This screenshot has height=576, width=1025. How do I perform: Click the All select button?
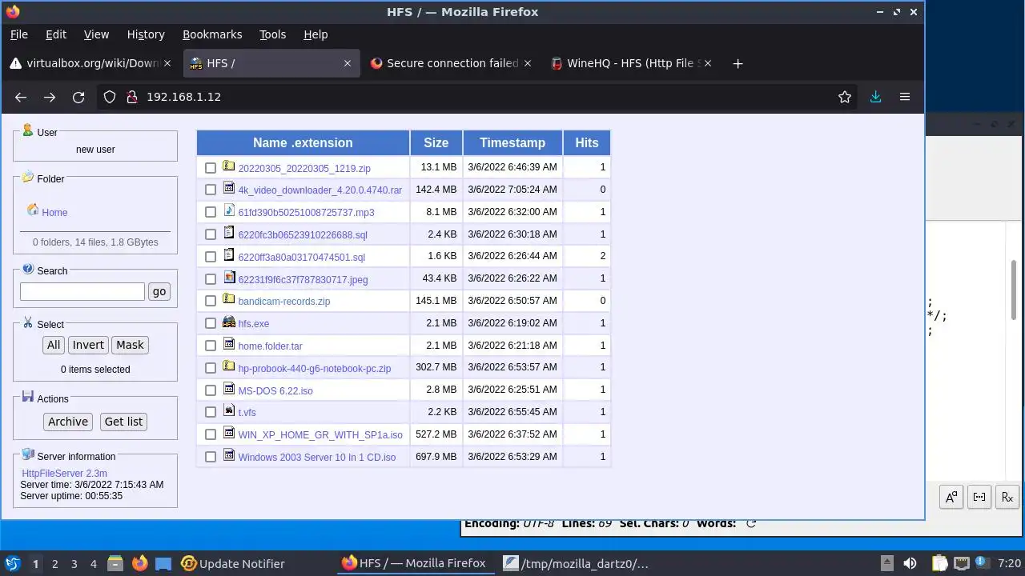pos(54,345)
